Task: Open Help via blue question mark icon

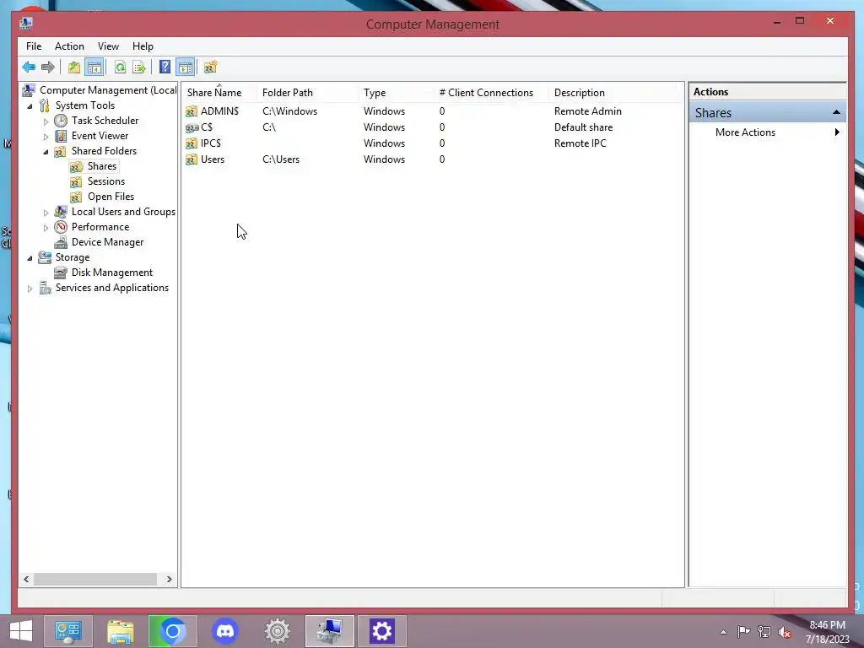Action: click(165, 67)
